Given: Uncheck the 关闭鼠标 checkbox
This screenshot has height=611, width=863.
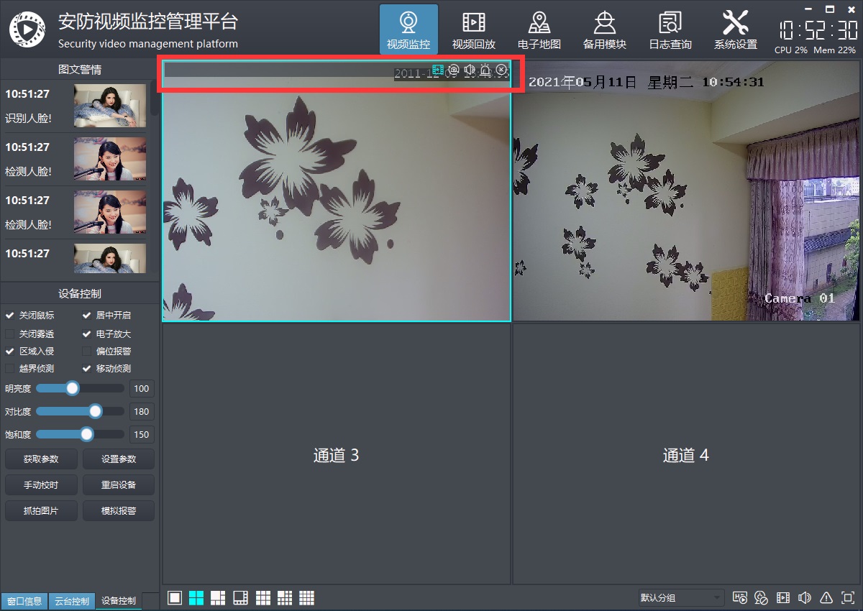Looking at the screenshot, I should click(9, 316).
